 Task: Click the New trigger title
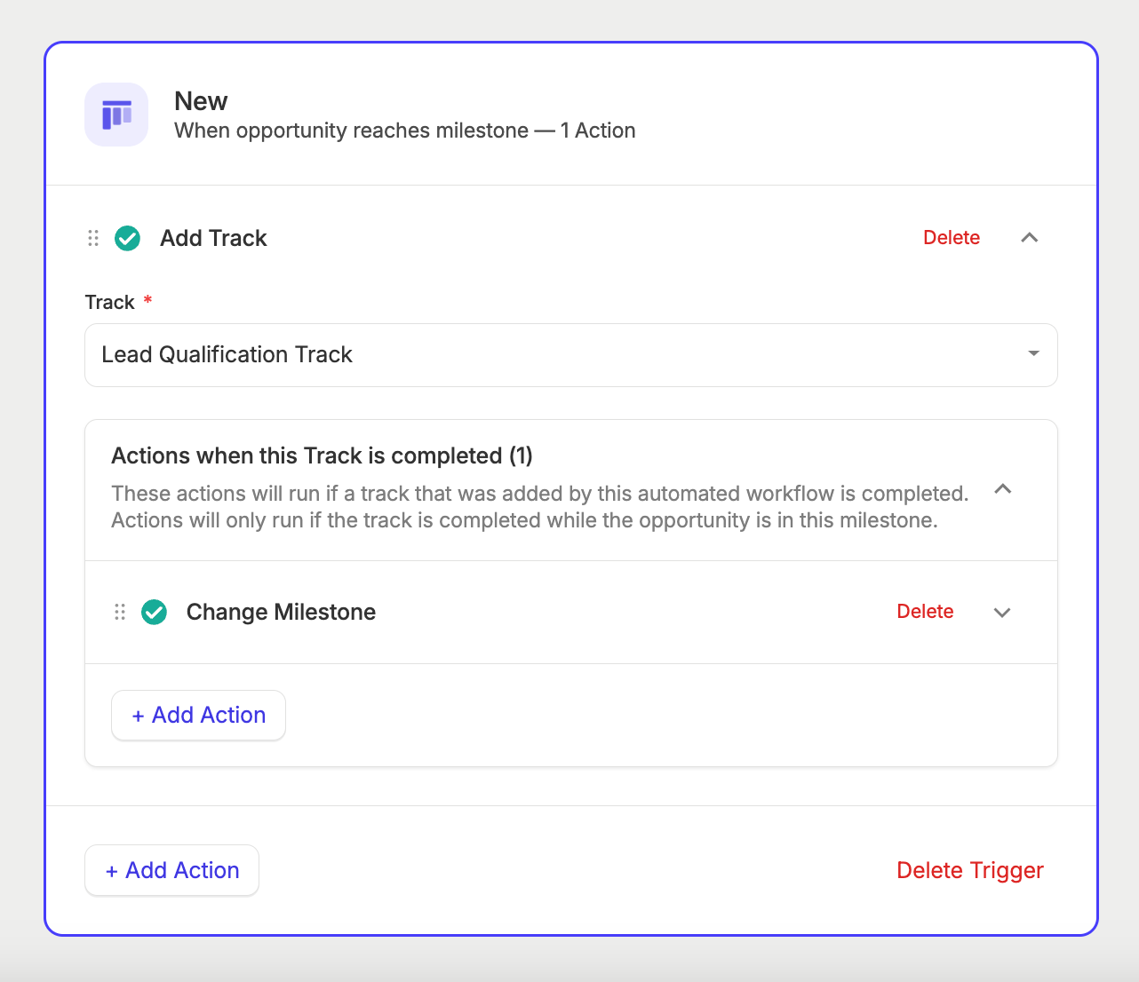click(201, 101)
